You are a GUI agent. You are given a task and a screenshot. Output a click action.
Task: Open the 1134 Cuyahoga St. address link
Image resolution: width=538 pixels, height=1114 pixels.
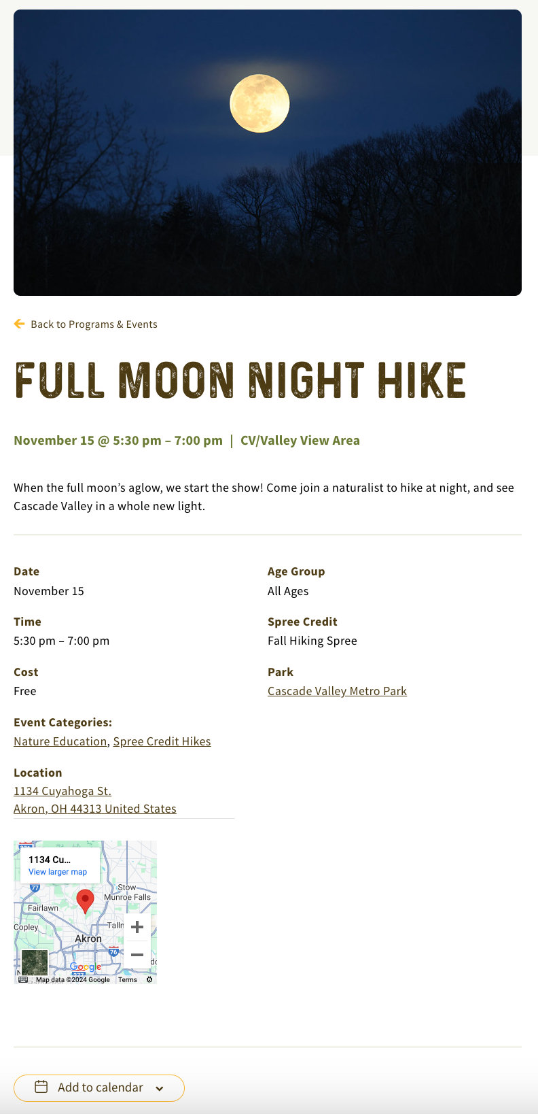click(62, 791)
